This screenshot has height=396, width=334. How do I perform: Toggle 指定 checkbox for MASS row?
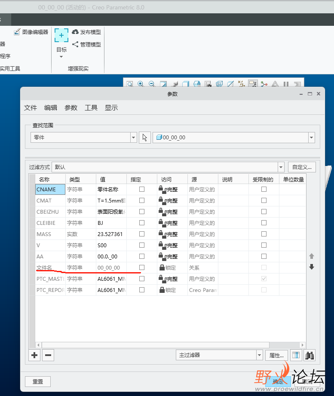(142, 234)
